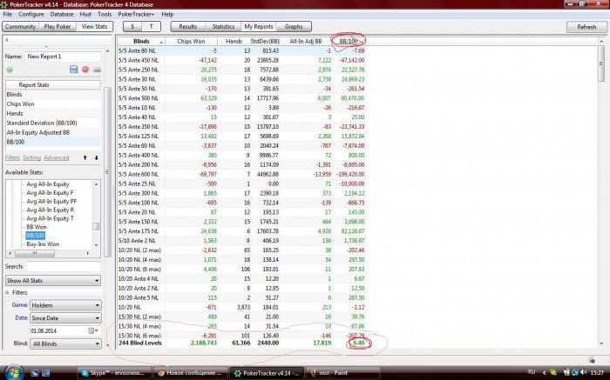The width and height of the screenshot is (610, 380).
Task: Select BB Won in Available Stats tree
Action: click(x=37, y=227)
